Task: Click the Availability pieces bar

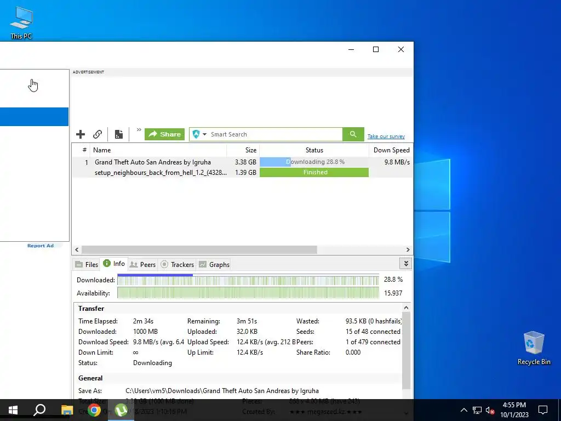Action: (248, 293)
